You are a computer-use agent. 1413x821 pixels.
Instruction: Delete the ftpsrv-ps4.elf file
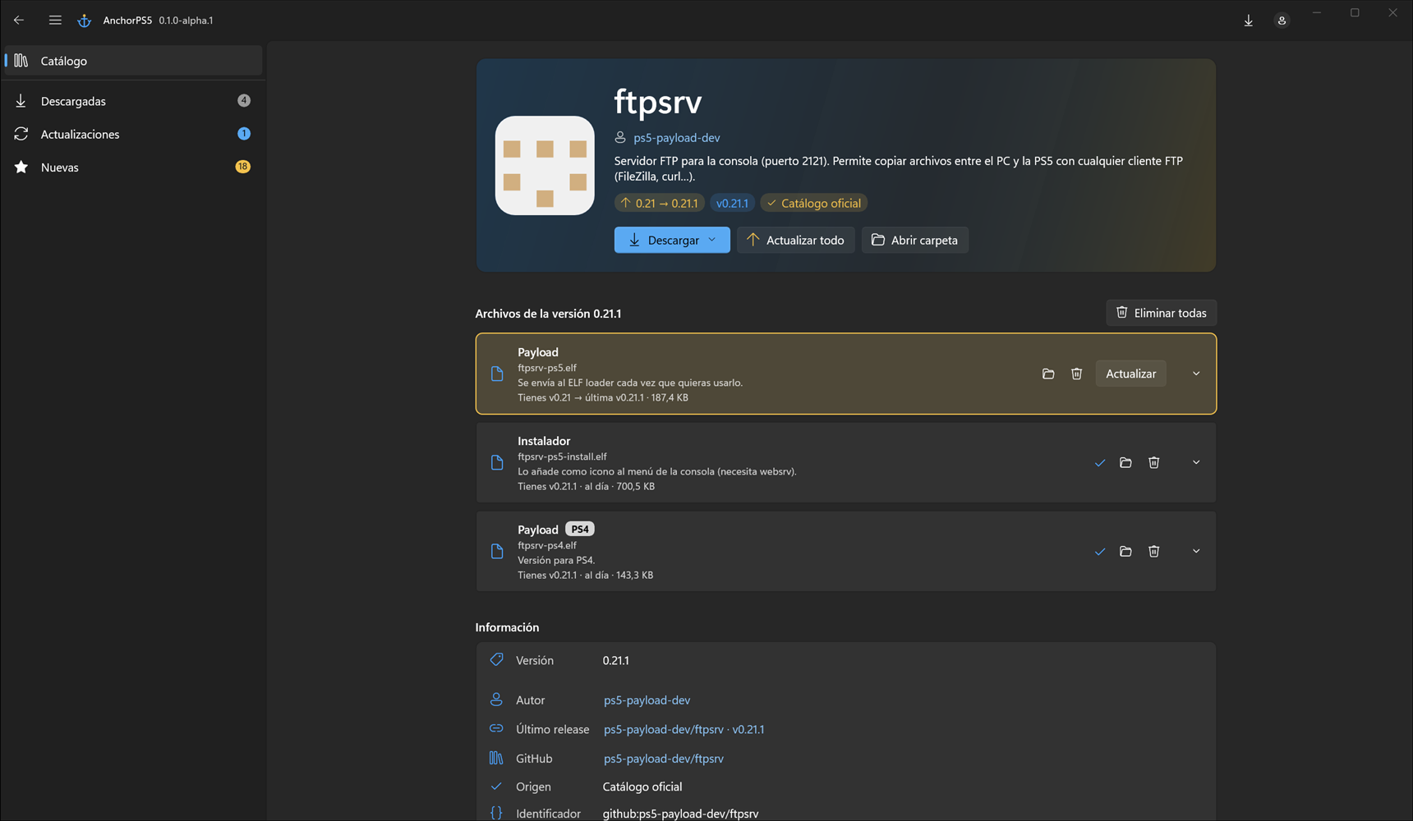tap(1153, 551)
